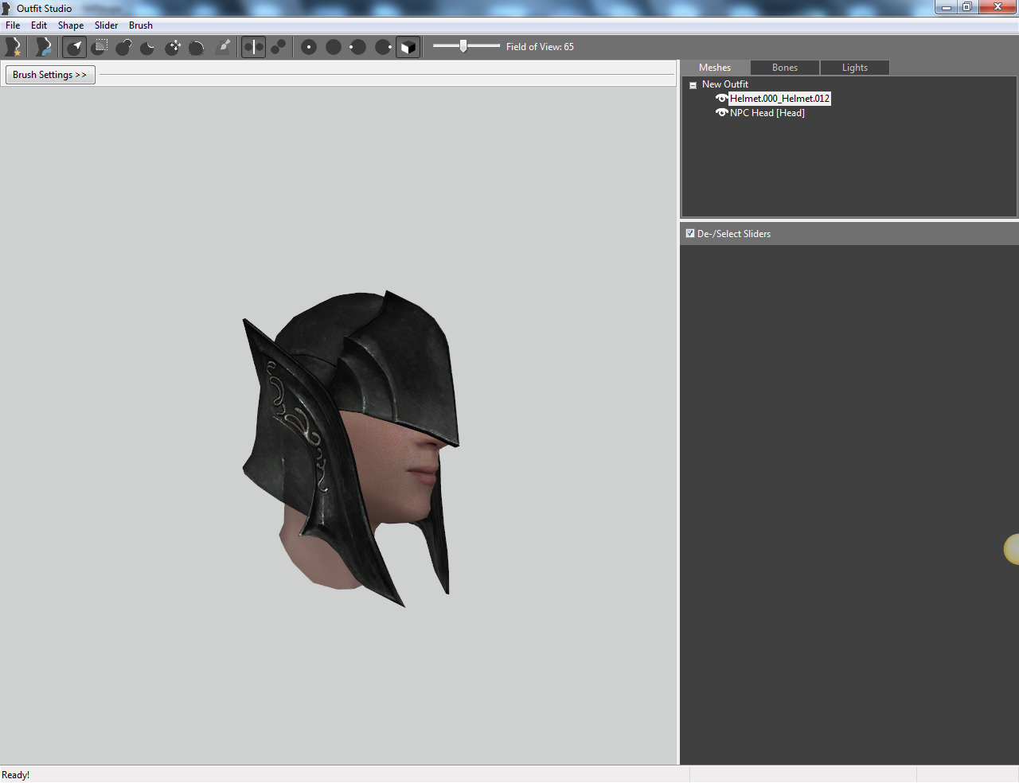Select the Move brush tool
This screenshot has height=783, width=1019.
[173, 47]
